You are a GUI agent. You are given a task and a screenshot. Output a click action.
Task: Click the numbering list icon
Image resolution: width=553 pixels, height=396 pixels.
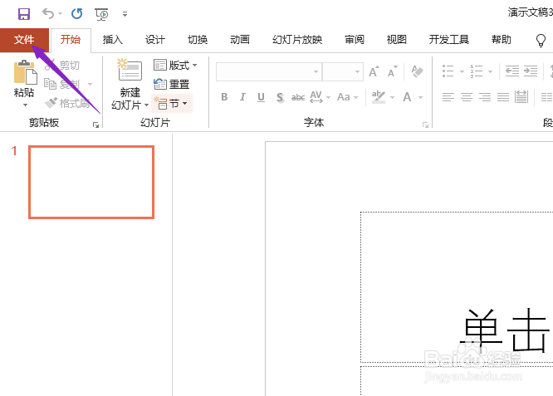477,71
